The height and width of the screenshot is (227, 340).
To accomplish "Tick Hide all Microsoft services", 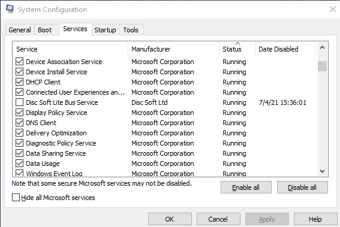I will (16, 197).
